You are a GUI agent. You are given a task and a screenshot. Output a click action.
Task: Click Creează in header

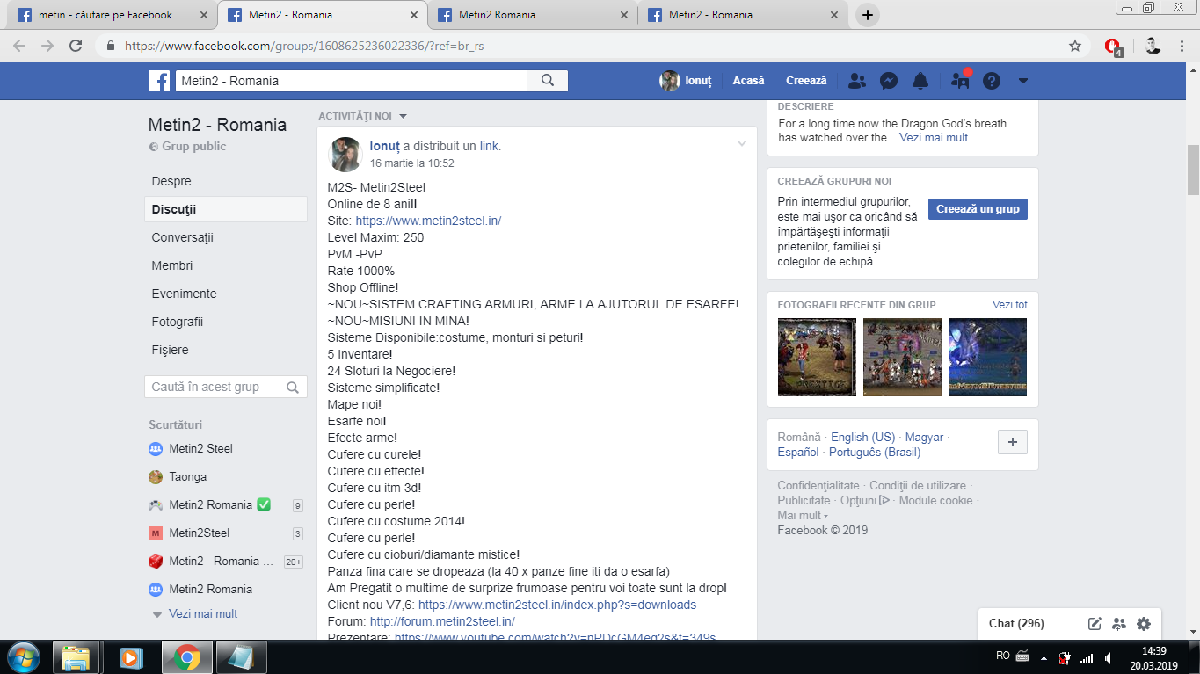point(806,81)
